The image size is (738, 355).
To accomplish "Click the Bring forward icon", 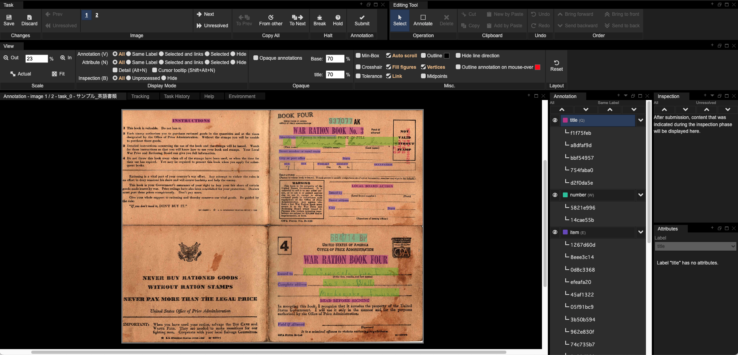I will pos(560,14).
